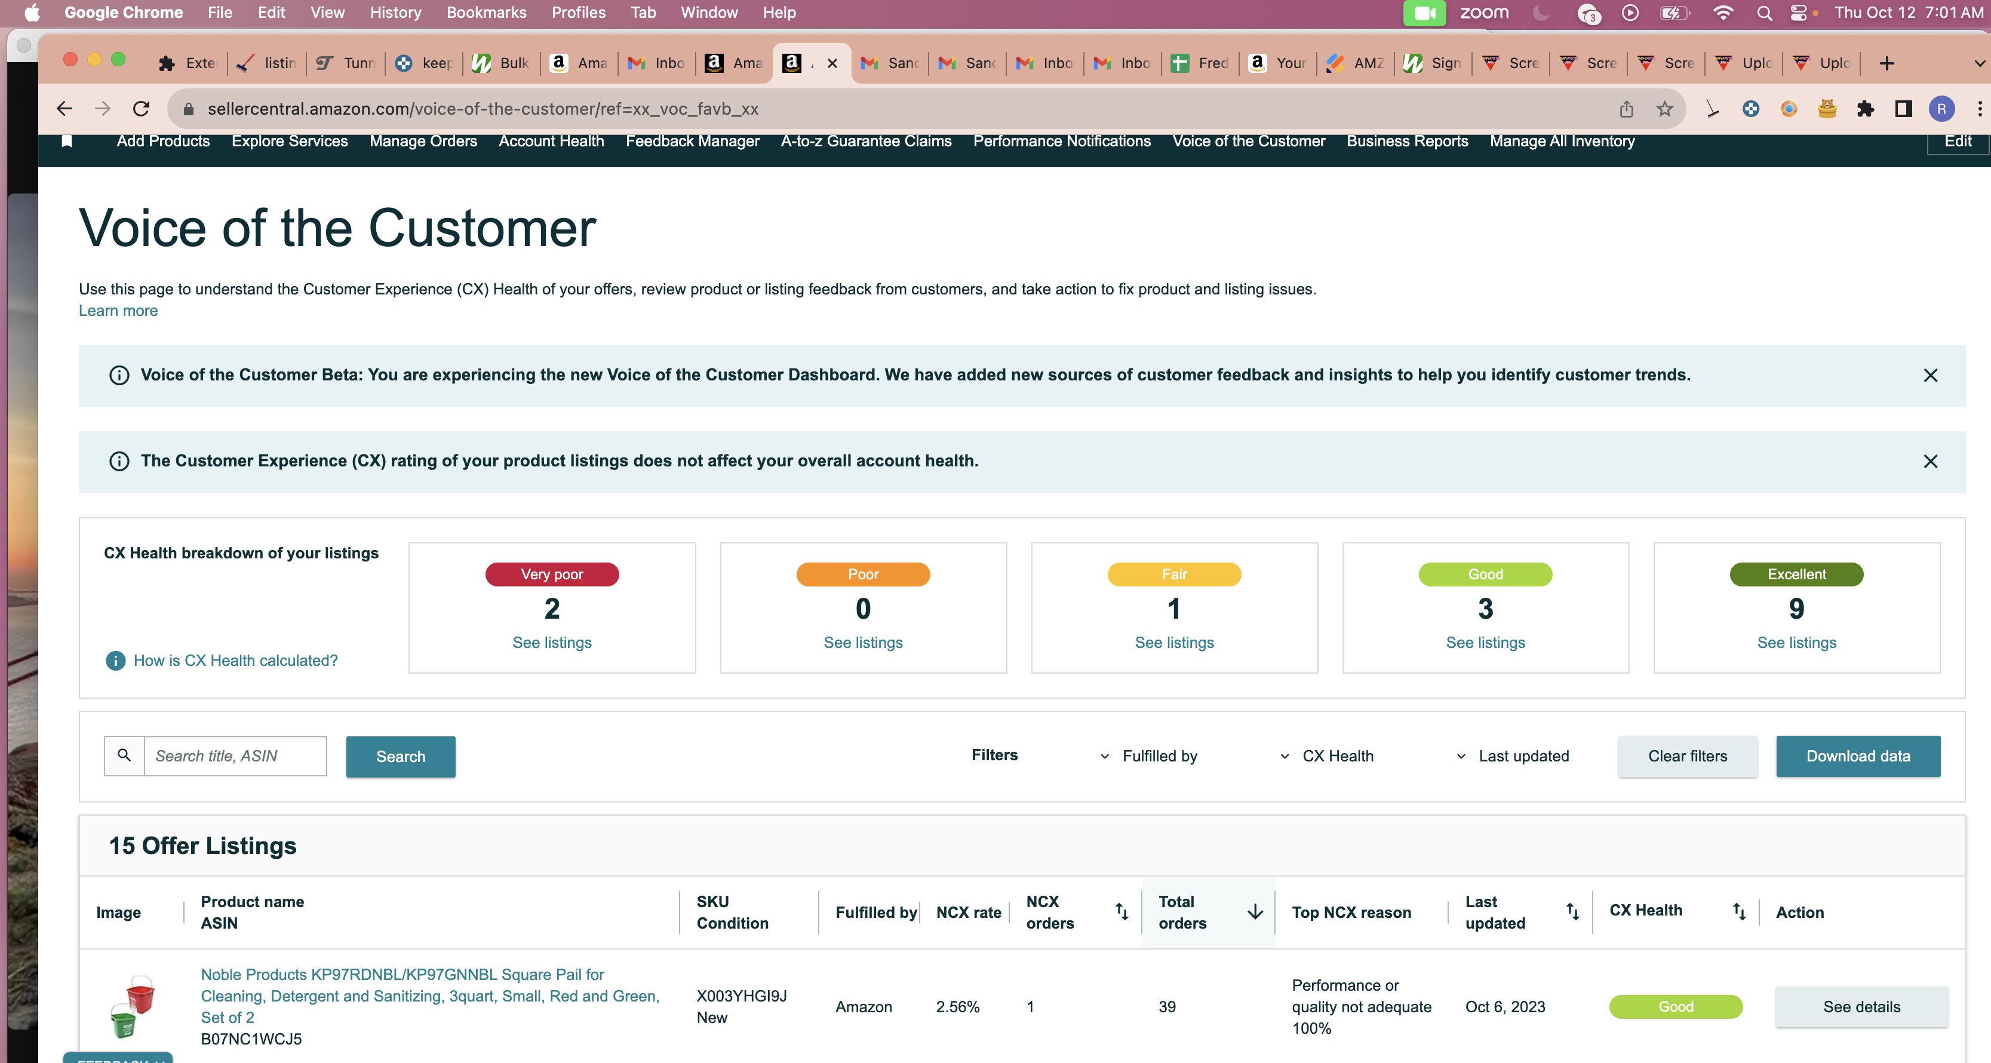The height and width of the screenshot is (1063, 1991).
Task: See listings under Fair
Action: (1174, 643)
